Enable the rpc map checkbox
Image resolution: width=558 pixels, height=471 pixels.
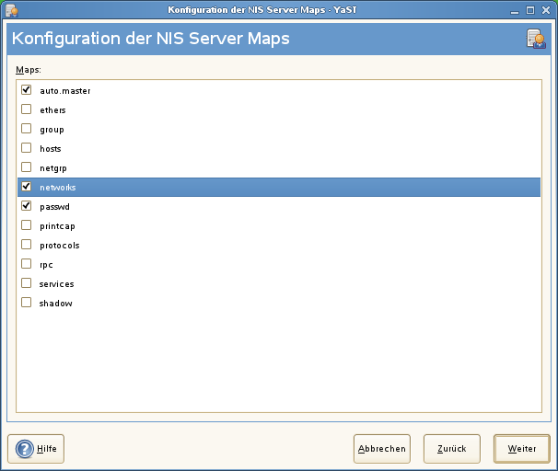coord(27,264)
